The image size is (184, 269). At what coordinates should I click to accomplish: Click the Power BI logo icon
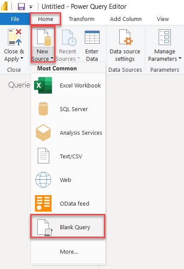tap(4, 7)
